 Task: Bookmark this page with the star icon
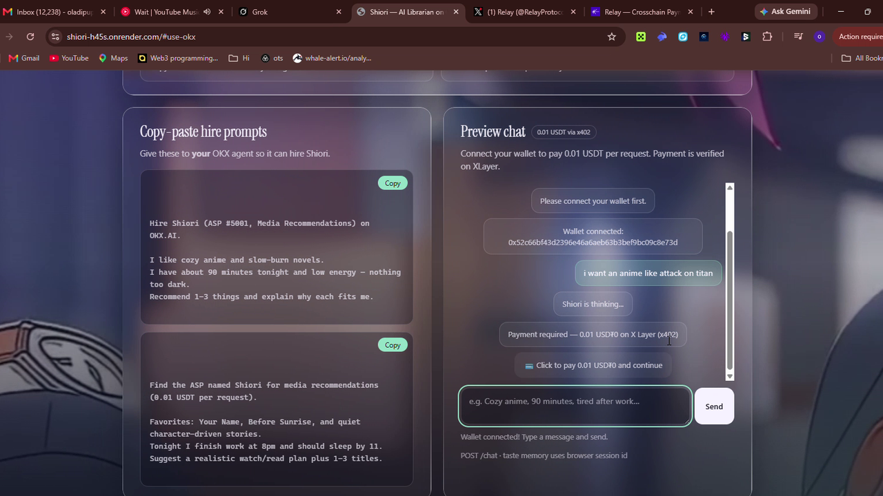coord(611,37)
